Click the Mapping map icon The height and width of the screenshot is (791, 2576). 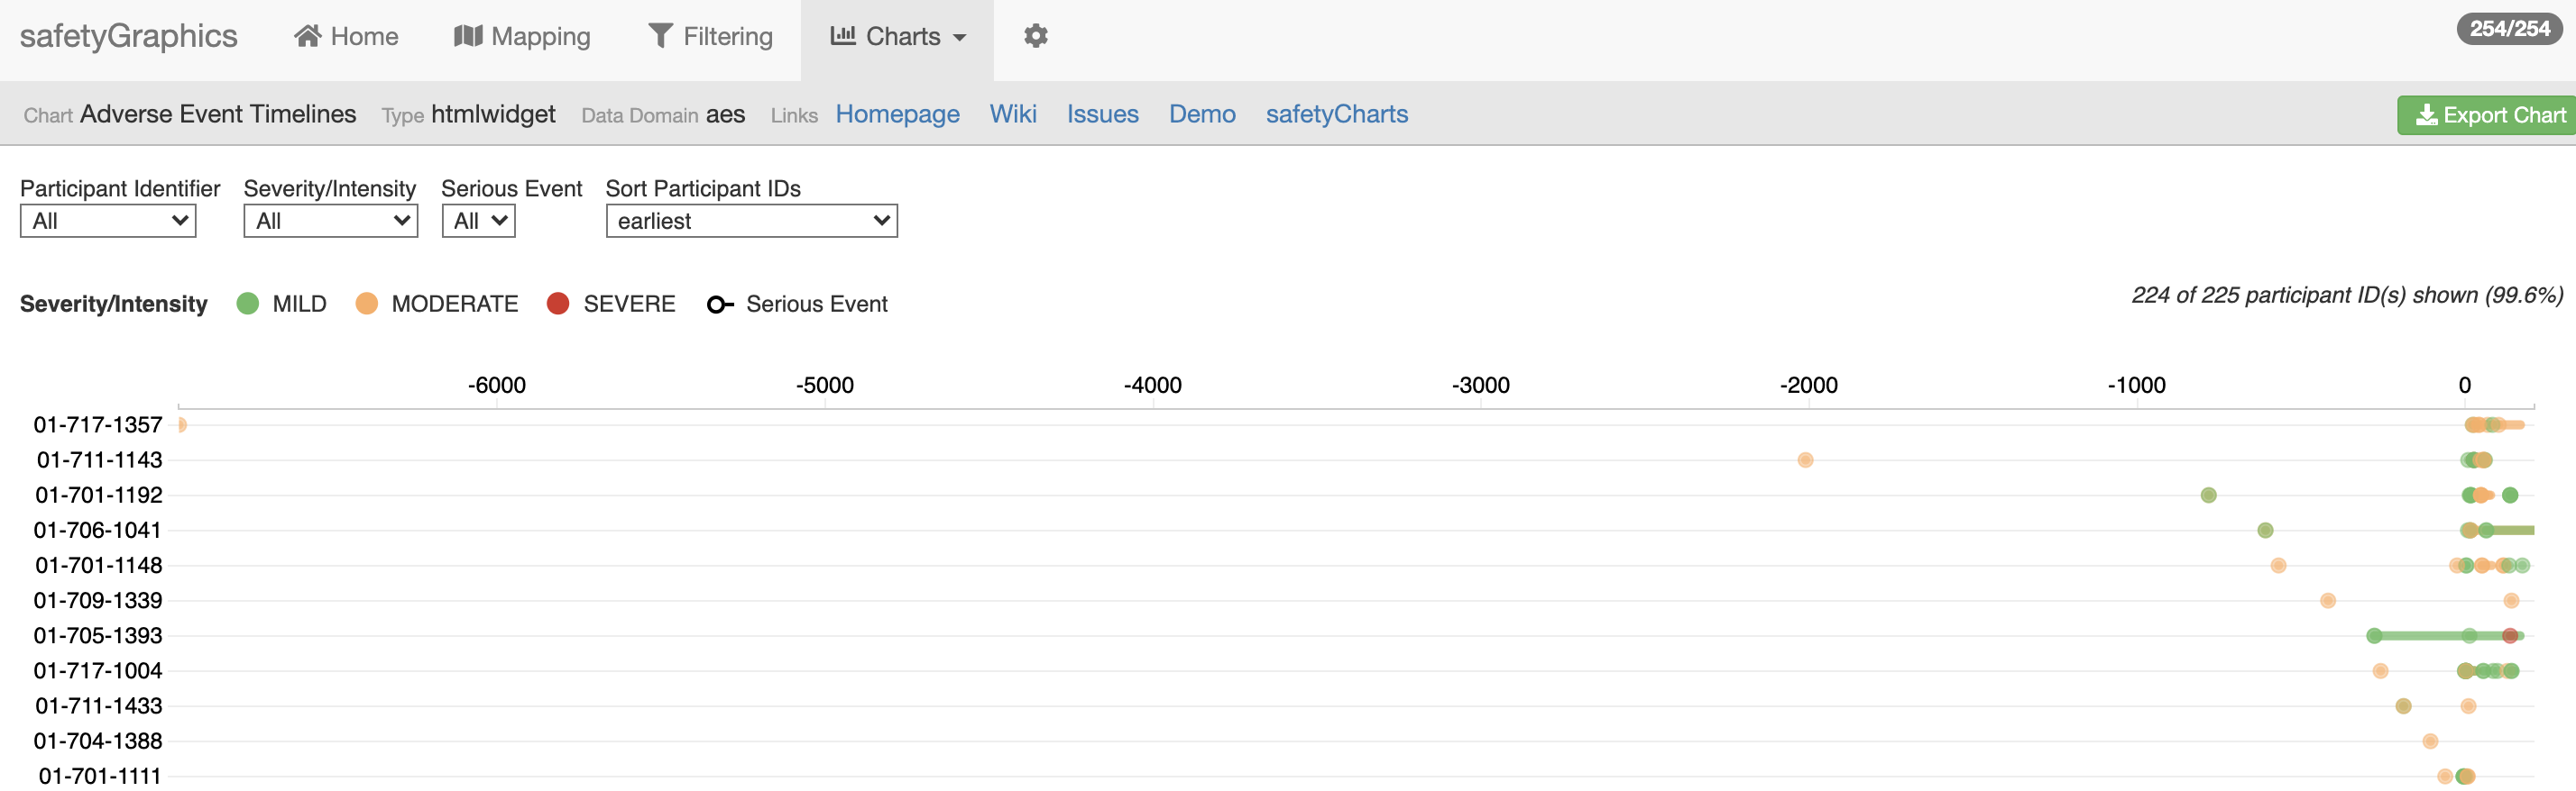pyautogui.click(x=467, y=36)
